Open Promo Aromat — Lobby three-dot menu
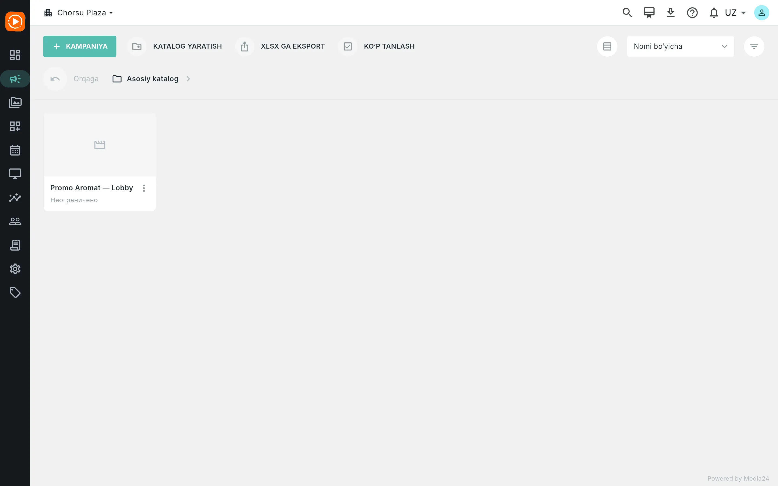778x486 pixels. click(144, 188)
